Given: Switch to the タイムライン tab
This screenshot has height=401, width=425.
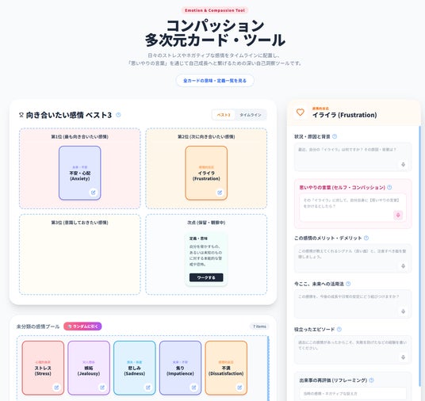Looking at the screenshot, I should coord(251,115).
